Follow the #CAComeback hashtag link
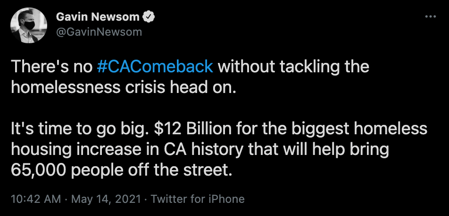Viewport: 449px width, 216px height. (x=155, y=66)
